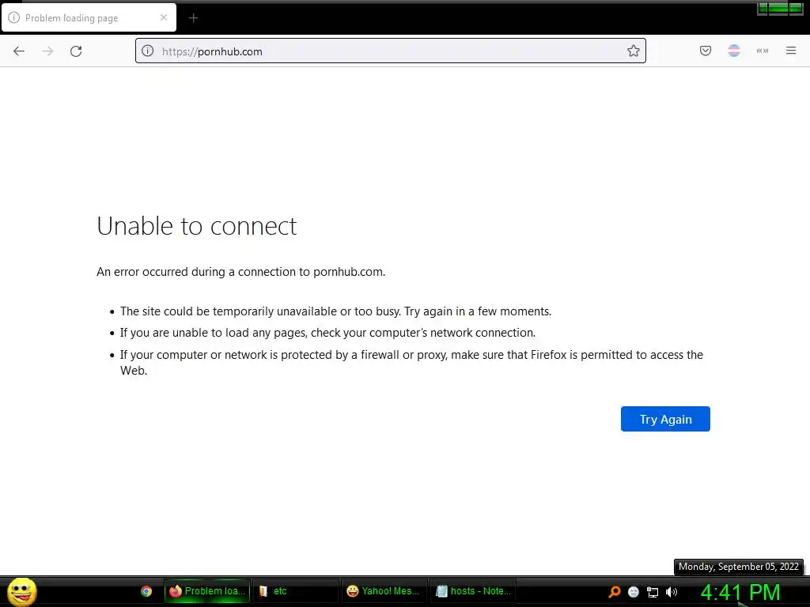Viewport: 810px width, 607px height.
Task: Open the site information icon in the address bar
Action: 148,51
